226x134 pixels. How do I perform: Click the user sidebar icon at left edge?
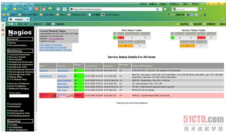(x=3, y=25)
